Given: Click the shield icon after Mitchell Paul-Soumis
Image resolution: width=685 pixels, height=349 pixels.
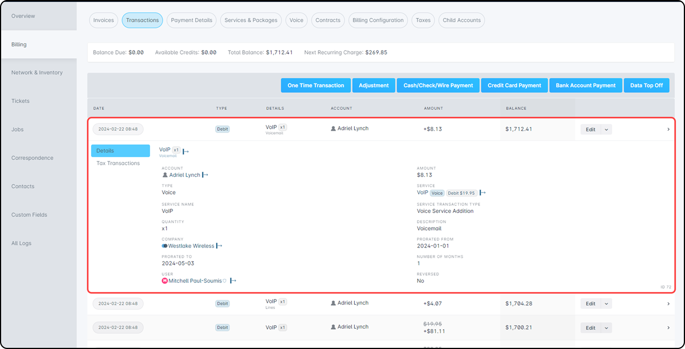Looking at the screenshot, I should [x=225, y=281].
